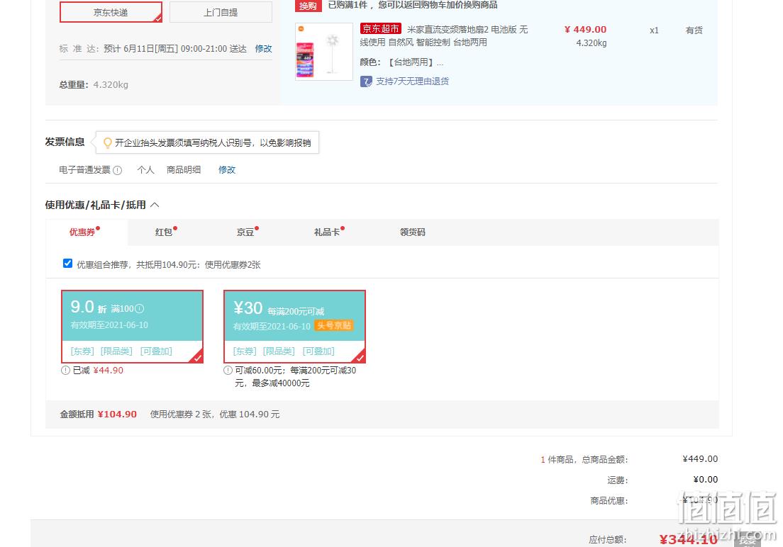783x547 pixels.
Task: Switch to the 红包 tab
Action: [x=164, y=232]
